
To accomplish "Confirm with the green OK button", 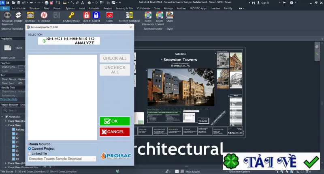I will click(x=115, y=121).
